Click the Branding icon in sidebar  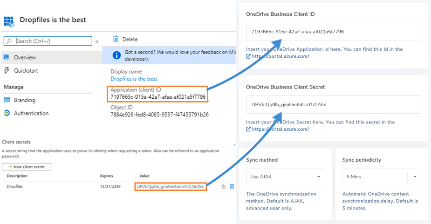point(7,100)
